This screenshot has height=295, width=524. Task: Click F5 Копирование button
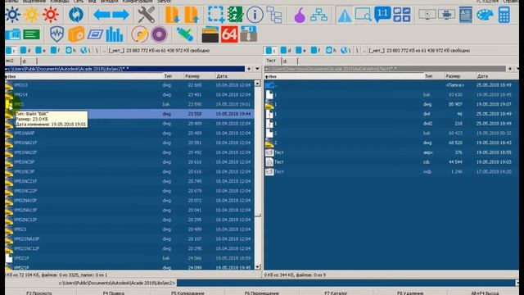[187, 293]
